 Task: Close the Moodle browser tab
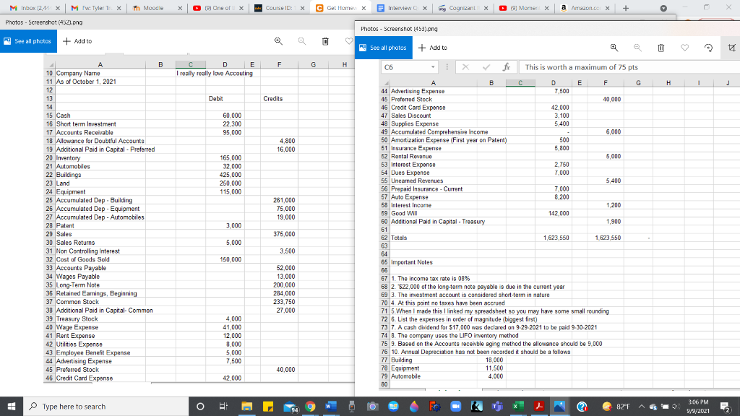pyautogui.click(x=180, y=8)
